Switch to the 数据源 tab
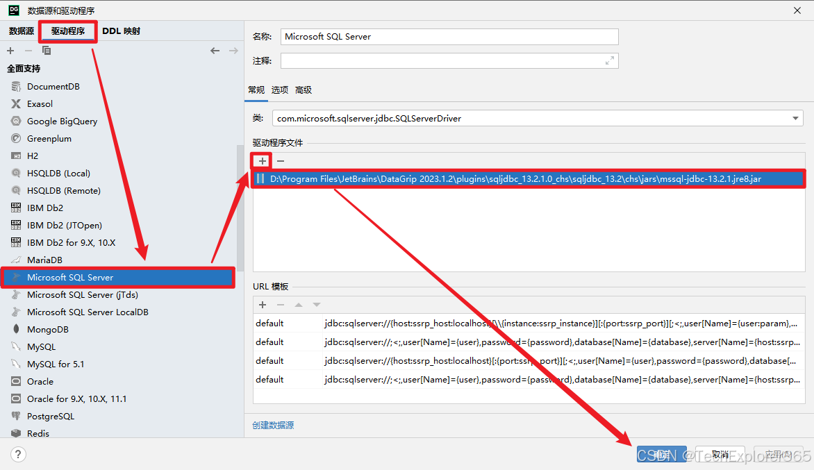 (x=21, y=31)
